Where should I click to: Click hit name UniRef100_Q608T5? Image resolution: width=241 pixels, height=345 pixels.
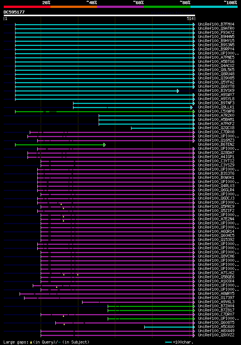216,322
